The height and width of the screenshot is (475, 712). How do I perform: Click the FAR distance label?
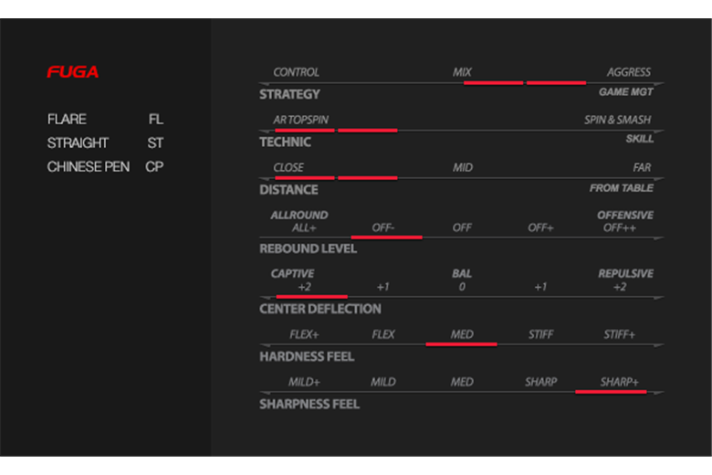642,167
